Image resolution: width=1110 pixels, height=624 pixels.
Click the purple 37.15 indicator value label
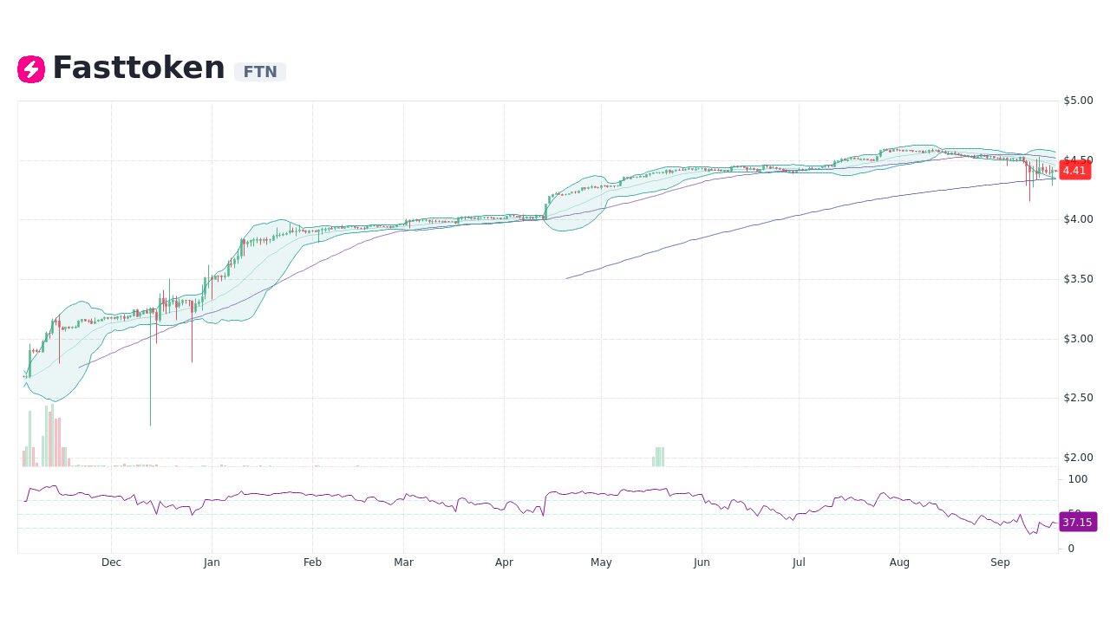[1076, 522]
